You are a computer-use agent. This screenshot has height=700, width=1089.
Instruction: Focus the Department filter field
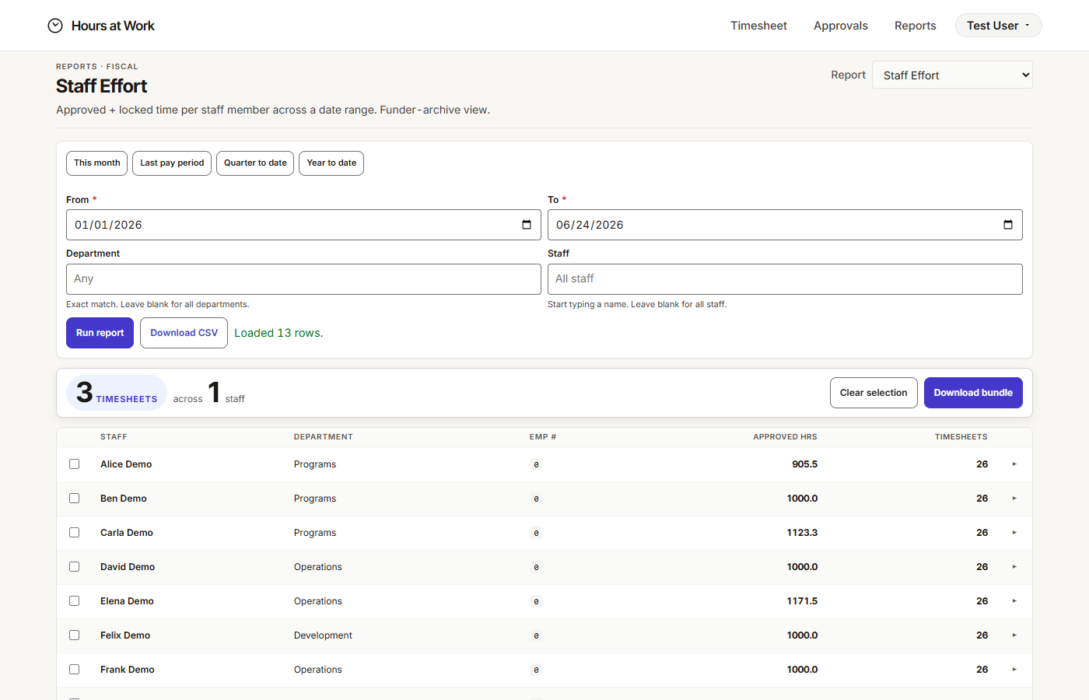303,279
